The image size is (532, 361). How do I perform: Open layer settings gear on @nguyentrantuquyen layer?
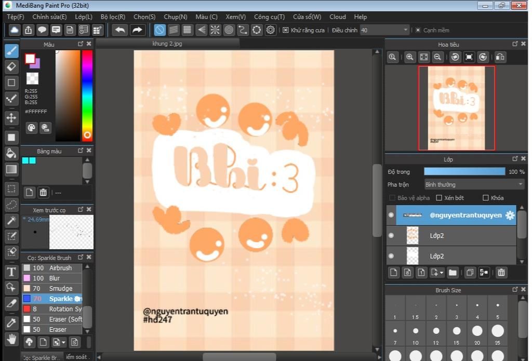tap(510, 215)
